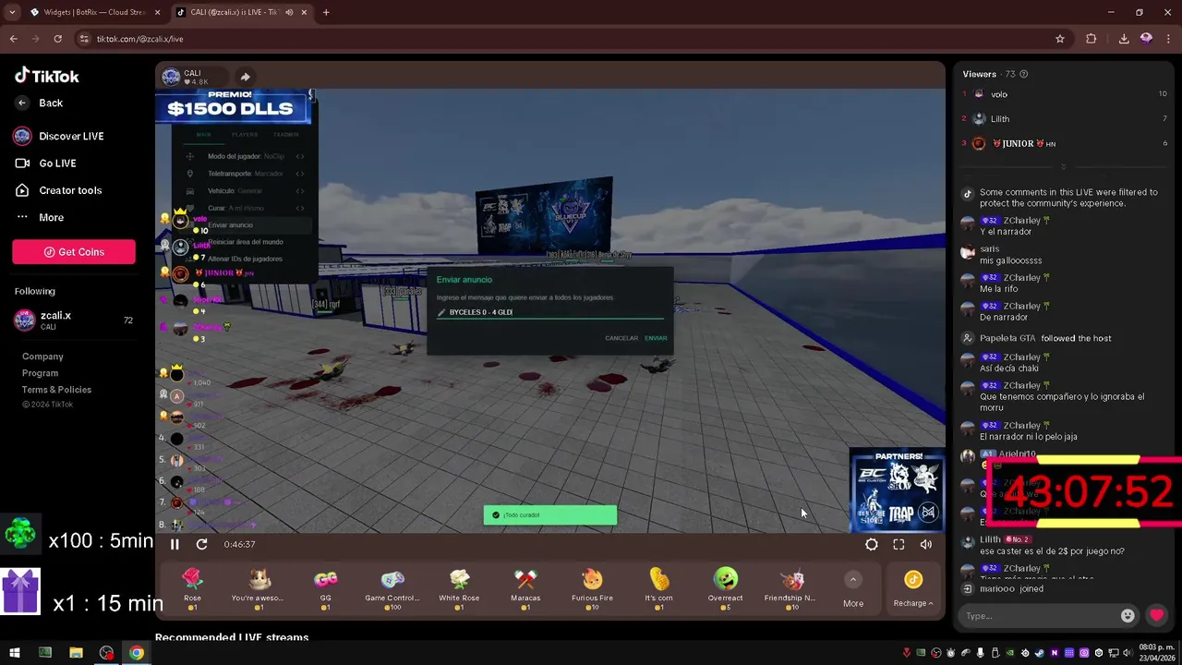Screen dimensions: 1182x665
Task: Send the Maracas gift
Action: coord(525,588)
